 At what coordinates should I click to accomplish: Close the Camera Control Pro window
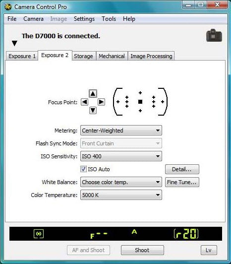coord(218,4)
